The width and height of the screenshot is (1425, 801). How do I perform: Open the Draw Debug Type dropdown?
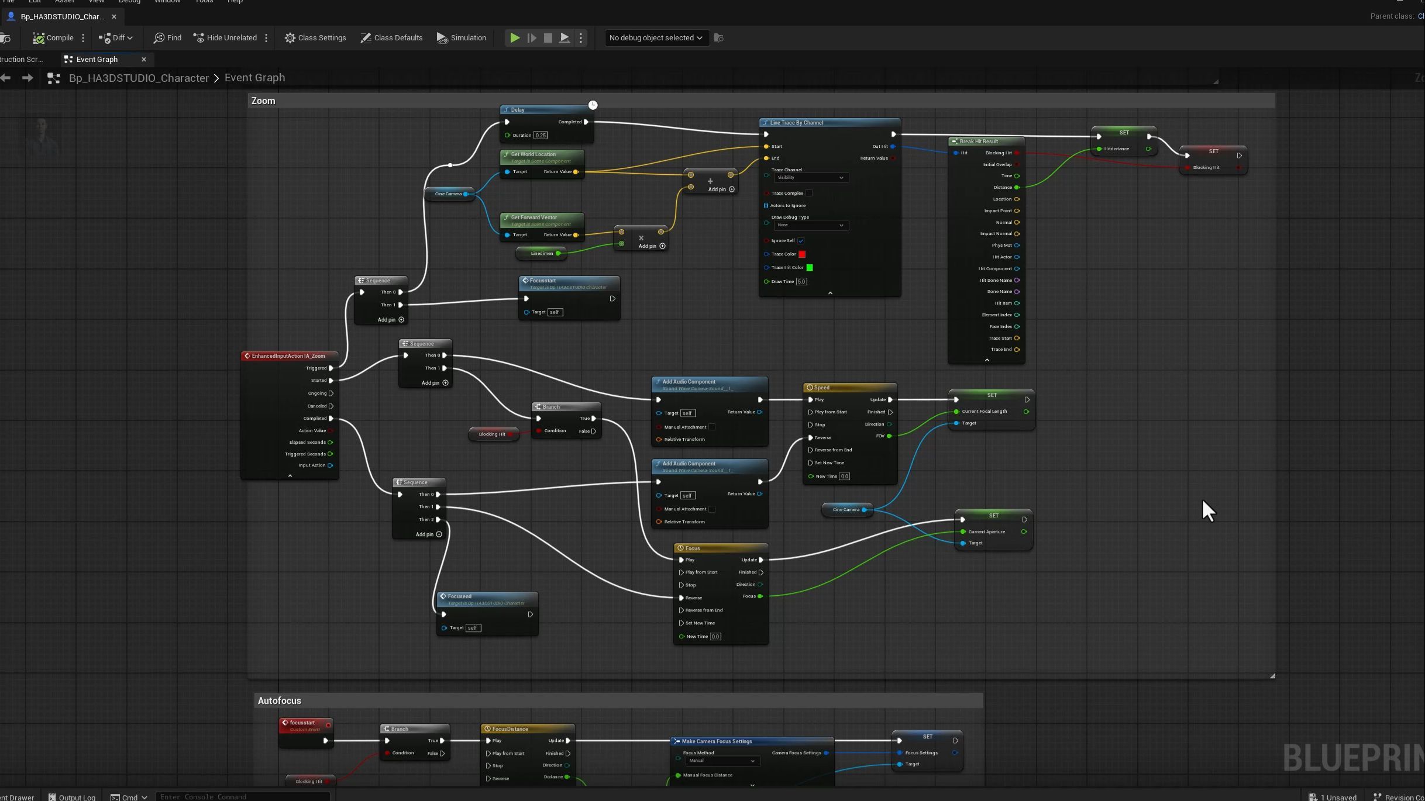coord(811,225)
